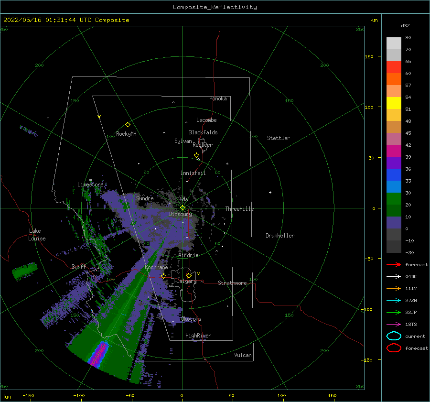Click the asterisk marker near Limestone
Screen dimensions: 430x402
coord(90,180)
